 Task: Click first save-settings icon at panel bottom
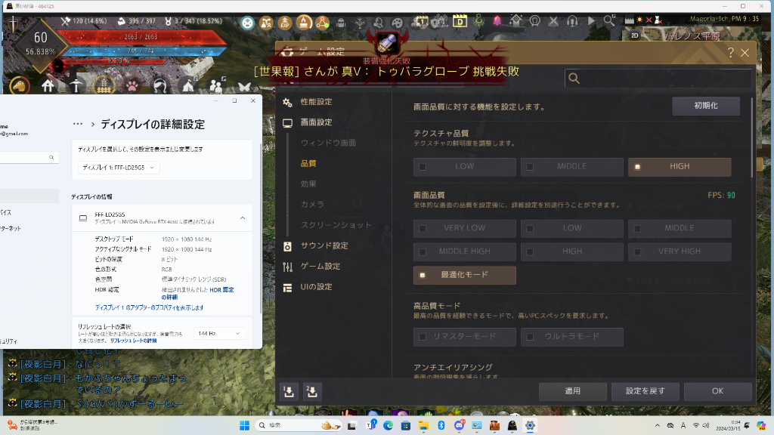point(289,392)
